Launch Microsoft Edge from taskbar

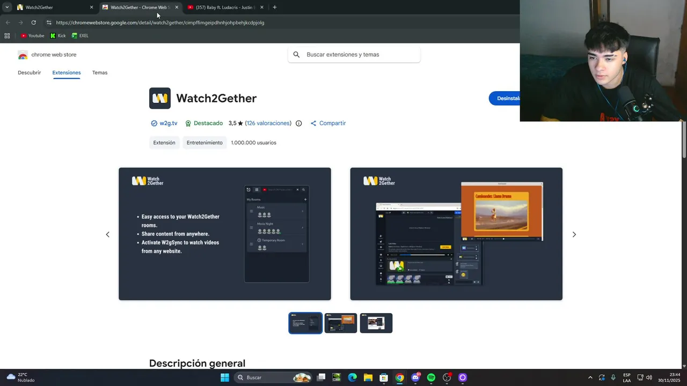[352, 377]
